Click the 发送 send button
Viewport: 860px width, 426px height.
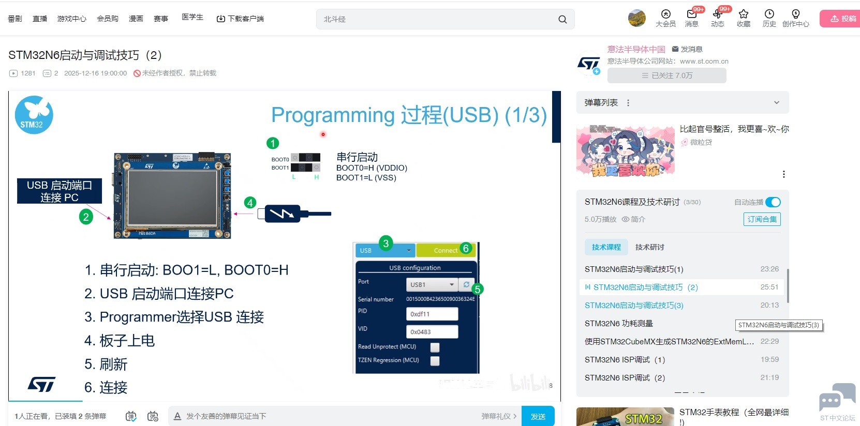(x=538, y=416)
